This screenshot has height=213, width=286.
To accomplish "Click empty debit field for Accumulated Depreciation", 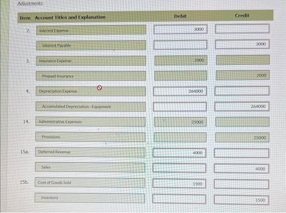I will [180, 107].
